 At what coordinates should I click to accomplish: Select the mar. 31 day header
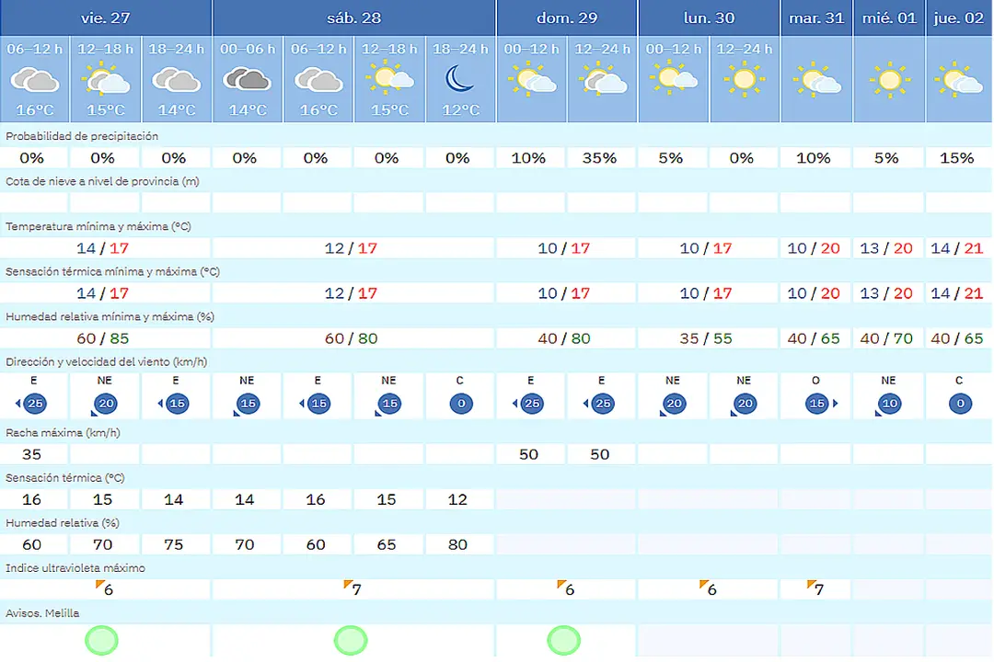click(816, 17)
